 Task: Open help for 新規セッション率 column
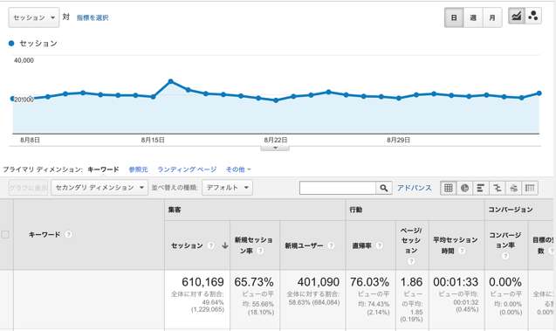pyautogui.click(x=260, y=251)
